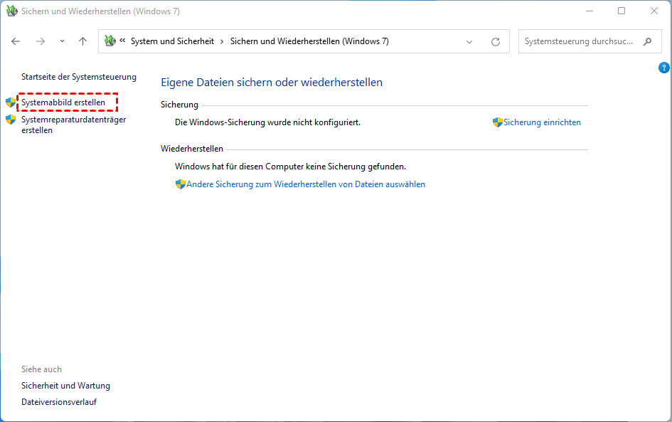The image size is (672, 422).
Task: Click the shield icon beside Andere Sicherung
Action: pyautogui.click(x=181, y=184)
